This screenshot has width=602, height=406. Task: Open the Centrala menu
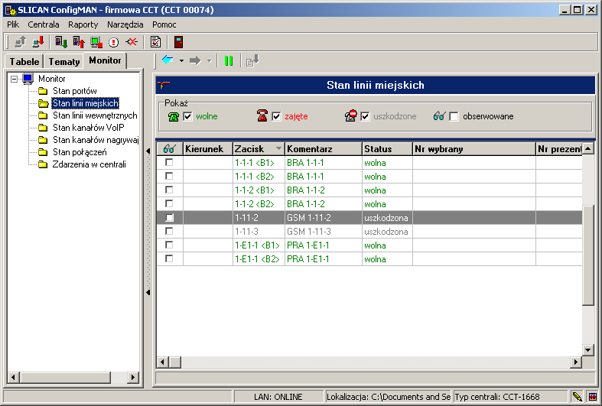point(44,24)
